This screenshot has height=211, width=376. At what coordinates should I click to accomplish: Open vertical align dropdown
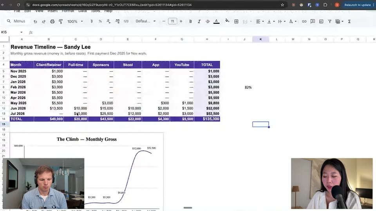[x=271, y=21]
